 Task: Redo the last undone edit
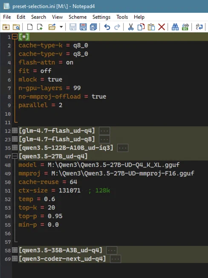pos(117,27)
